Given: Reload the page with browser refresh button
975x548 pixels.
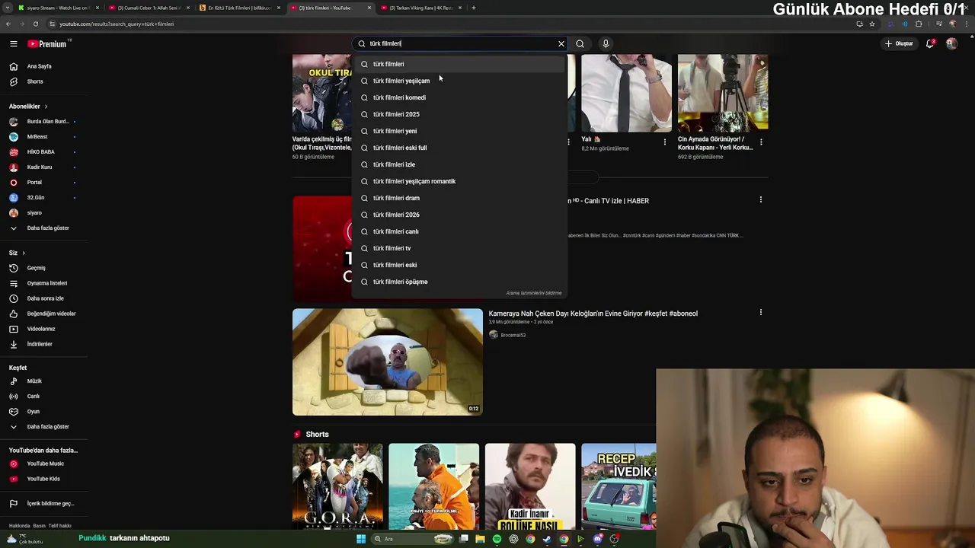Looking at the screenshot, I should 35,24.
